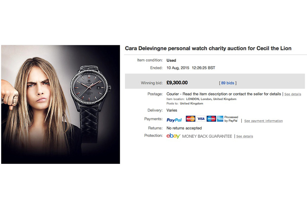Viewport: 307px width, 211px height.
Task: Click the MasterCard payment icon
Action: click(190, 119)
